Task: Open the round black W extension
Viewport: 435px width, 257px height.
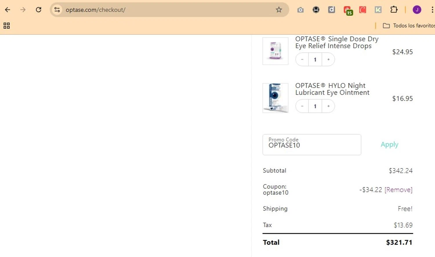Action: coord(316,10)
